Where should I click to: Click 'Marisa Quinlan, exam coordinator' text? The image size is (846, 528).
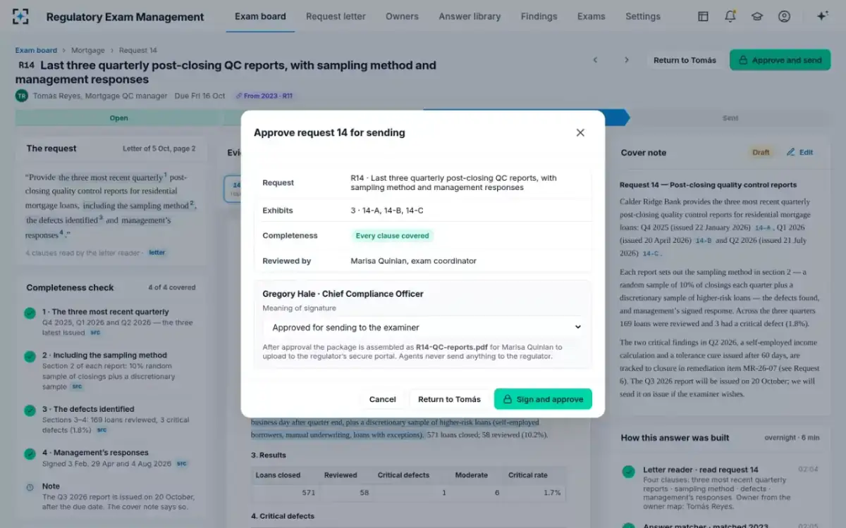[x=414, y=260]
